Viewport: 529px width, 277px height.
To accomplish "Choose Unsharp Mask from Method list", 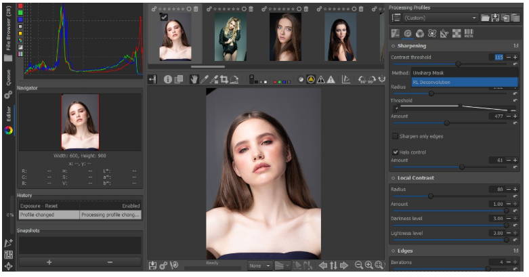I will coord(427,72).
